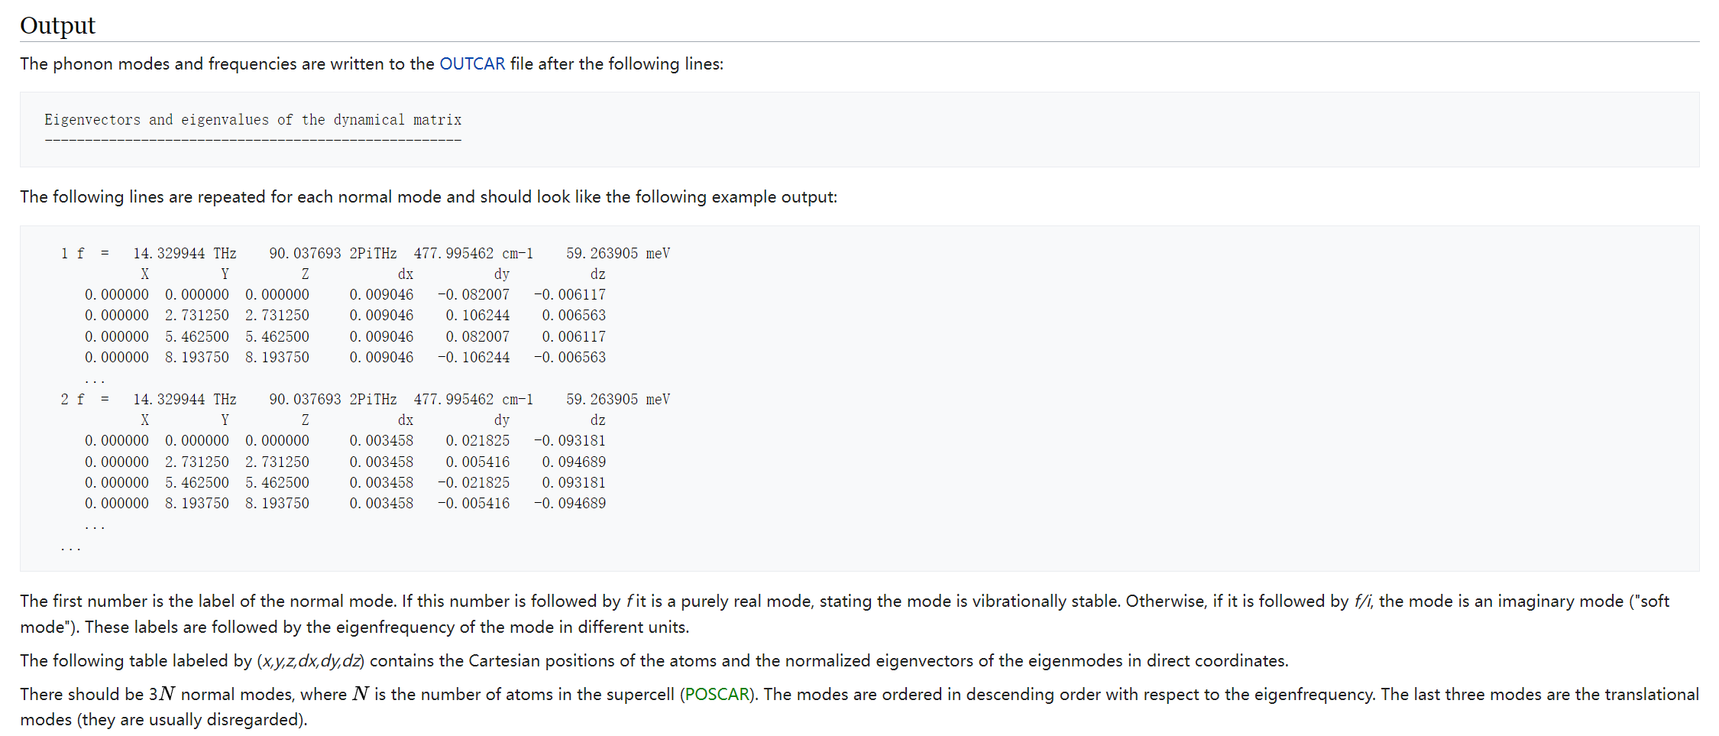Click the 477.995462 cm-1 value in mode 1

tap(474, 253)
